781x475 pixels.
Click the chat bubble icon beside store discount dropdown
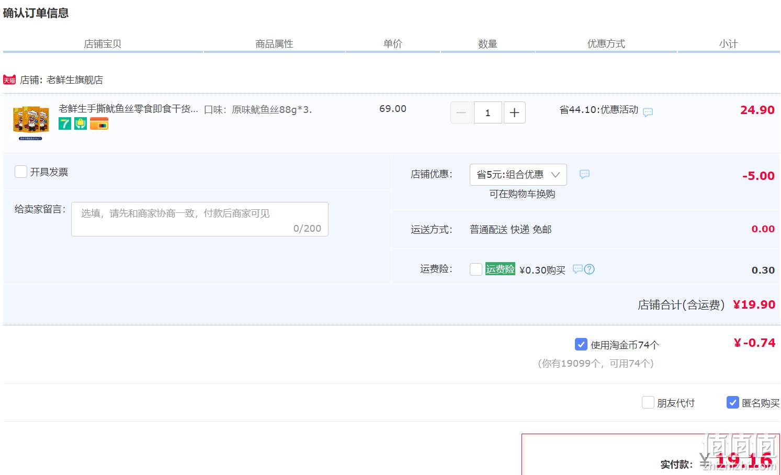pos(585,174)
